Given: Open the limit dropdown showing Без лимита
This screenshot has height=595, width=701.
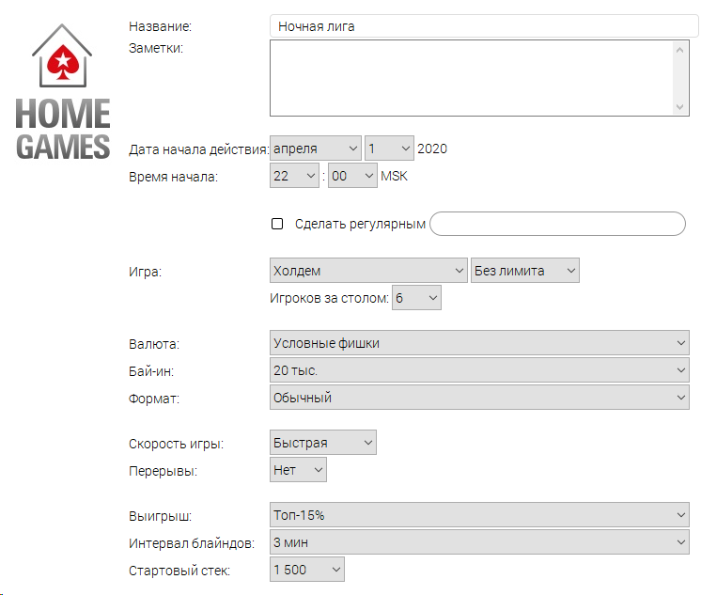Looking at the screenshot, I should coord(525,271).
